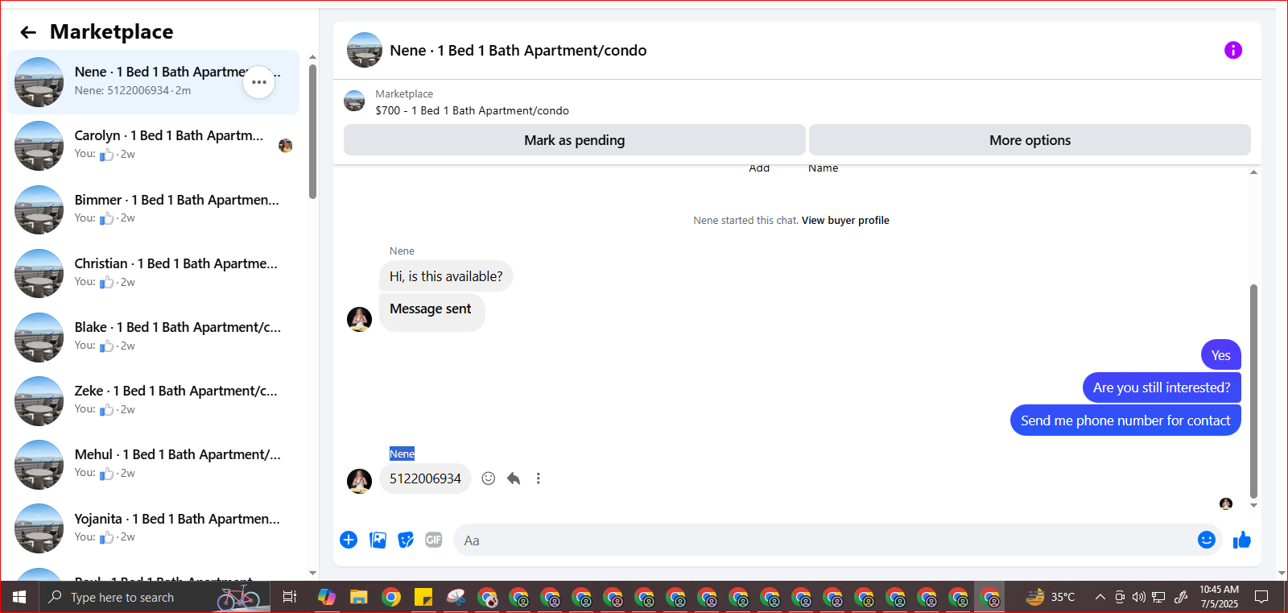1288x613 pixels.
Task: React to 5122006934 message with emoji
Action: pyautogui.click(x=488, y=478)
